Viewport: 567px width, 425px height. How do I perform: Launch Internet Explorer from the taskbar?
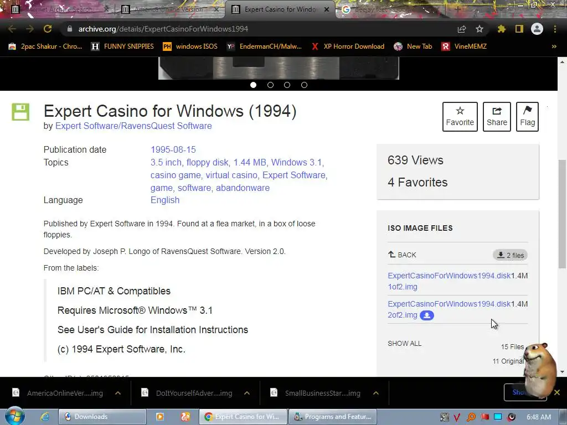(45, 417)
